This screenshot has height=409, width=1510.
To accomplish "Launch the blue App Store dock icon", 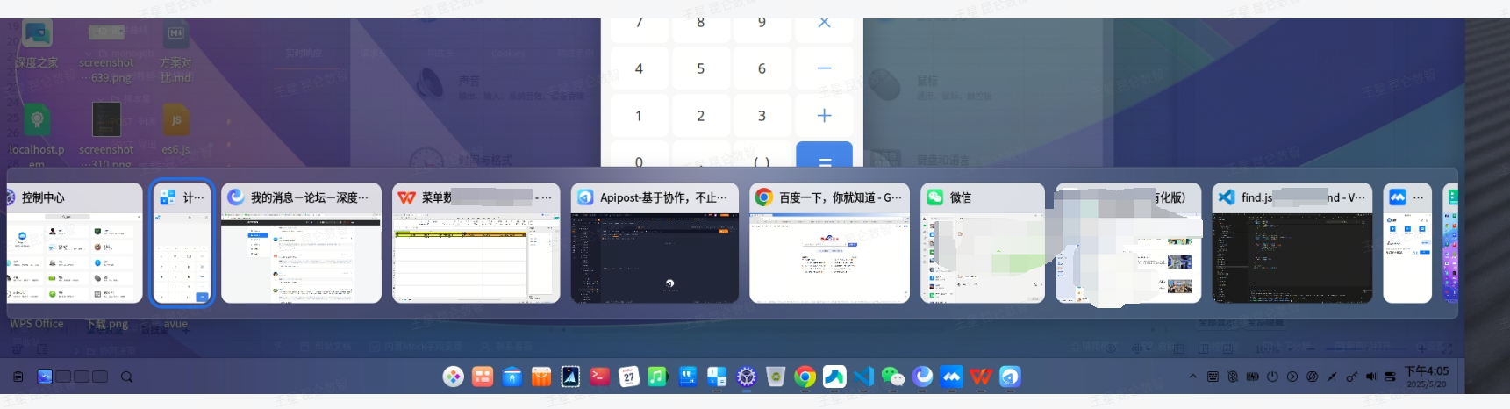I will click(x=512, y=377).
